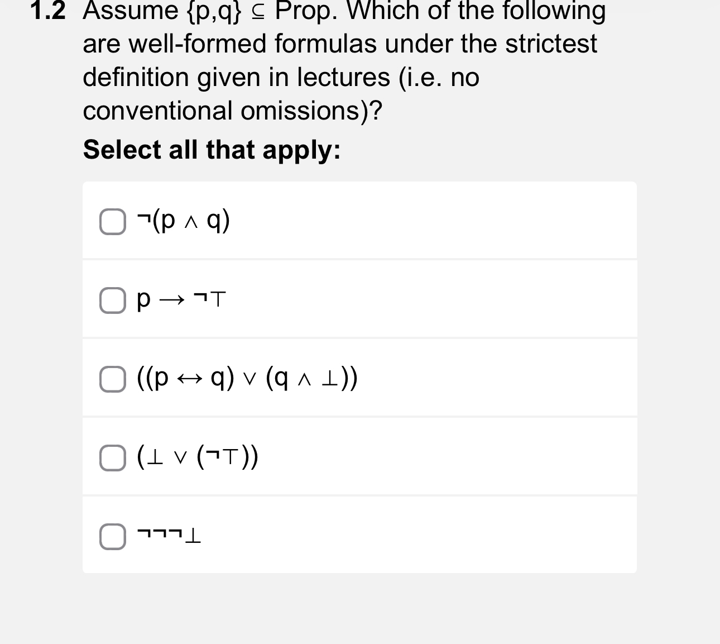Toggle the last answer option on

pos(113,537)
